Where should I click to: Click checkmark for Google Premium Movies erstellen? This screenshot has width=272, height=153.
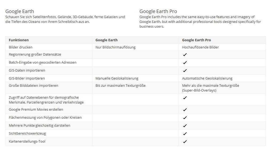click(x=185, y=110)
